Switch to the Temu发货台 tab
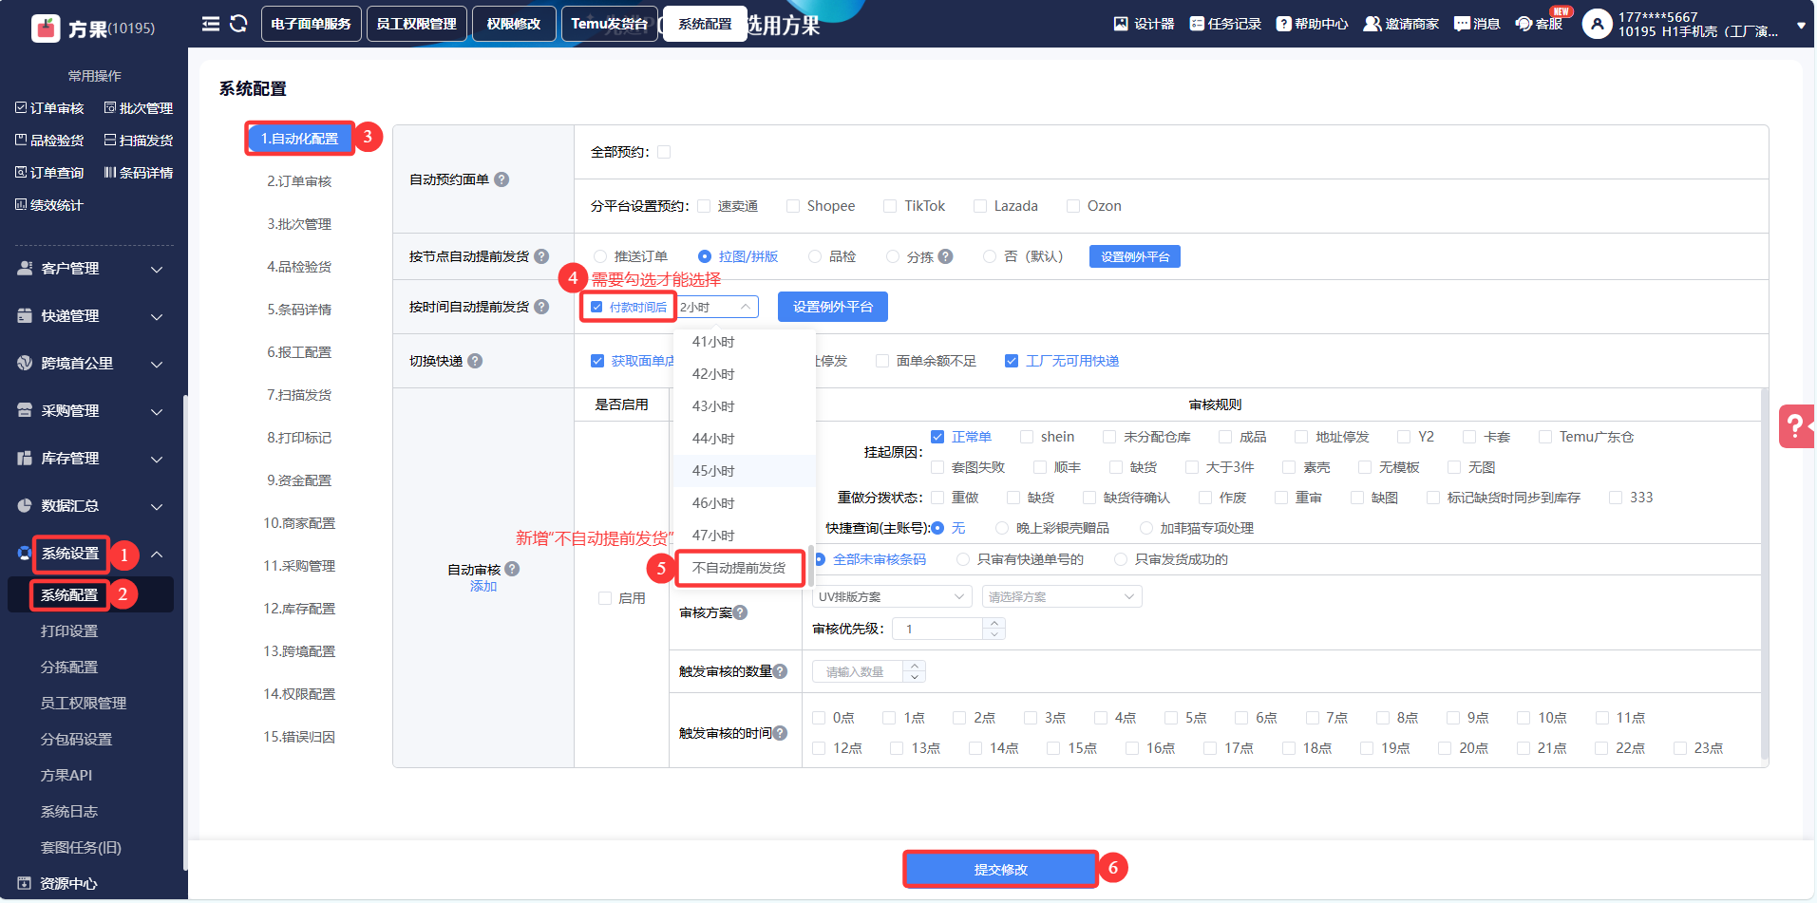1817x903 pixels. (609, 24)
